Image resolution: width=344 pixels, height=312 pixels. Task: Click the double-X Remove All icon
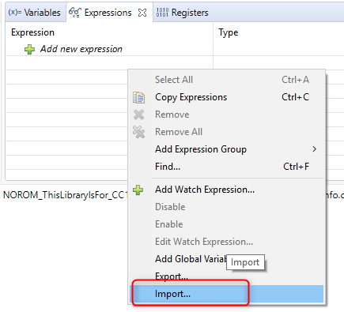tap(138, 132)
